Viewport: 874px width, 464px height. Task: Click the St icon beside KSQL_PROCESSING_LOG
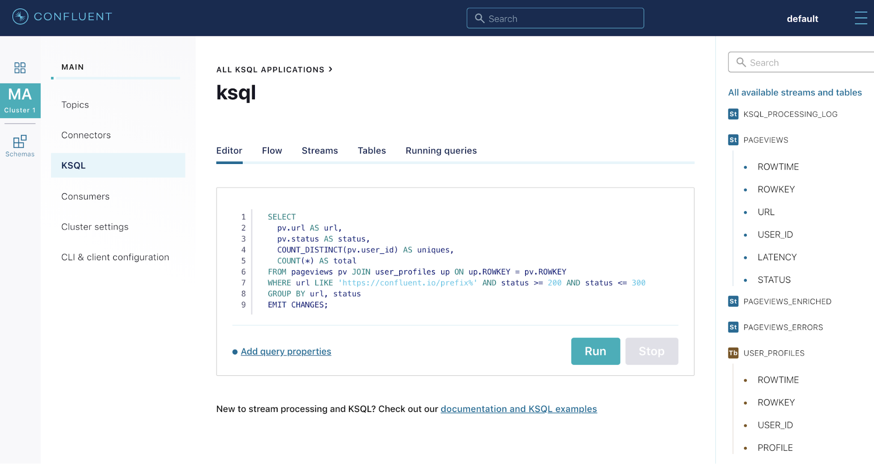click(733, 114)
